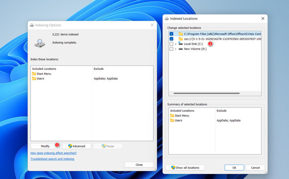Open 'How does indexing affect searches?' link

tap(53, 153)
